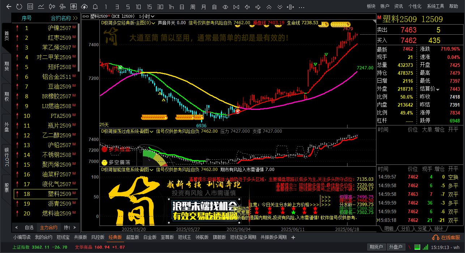Shift chart right with hollow right arrow
The width and height of the screenshot is (465, 253).
(x=258, y=7)
